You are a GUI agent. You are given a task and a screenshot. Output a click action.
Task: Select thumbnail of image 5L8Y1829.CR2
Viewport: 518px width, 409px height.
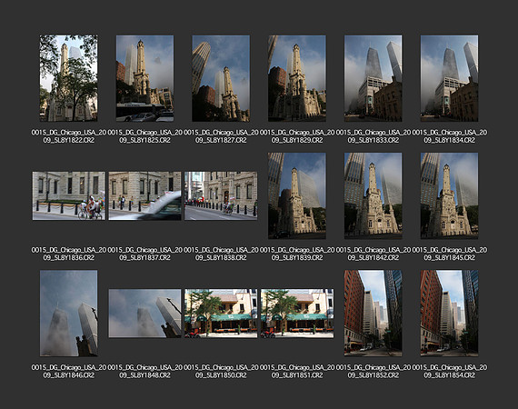click(297, 78)
